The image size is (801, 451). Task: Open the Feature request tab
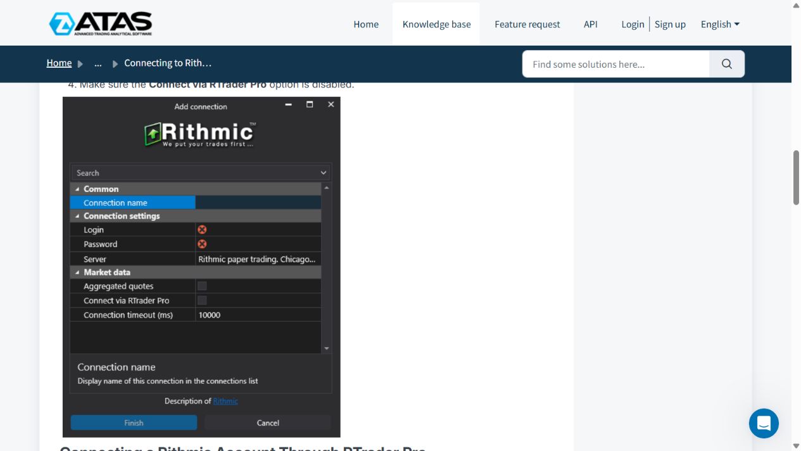click(x=527, y=24)
